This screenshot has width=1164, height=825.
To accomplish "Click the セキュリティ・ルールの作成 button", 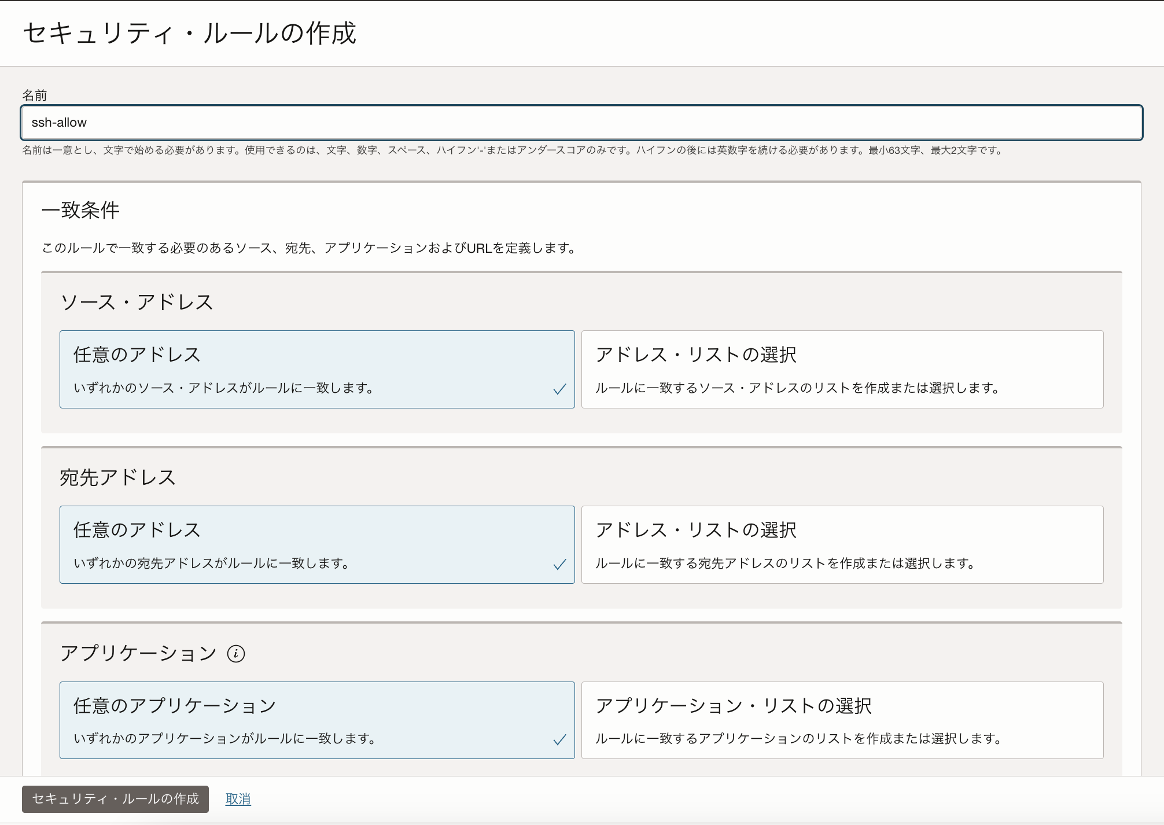I will 115,799.
